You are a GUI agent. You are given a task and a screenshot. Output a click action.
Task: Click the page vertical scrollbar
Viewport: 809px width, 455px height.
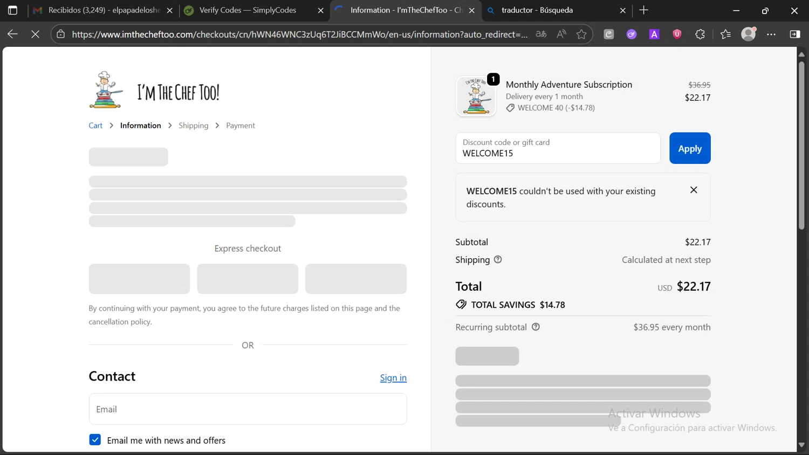[801, 146]
